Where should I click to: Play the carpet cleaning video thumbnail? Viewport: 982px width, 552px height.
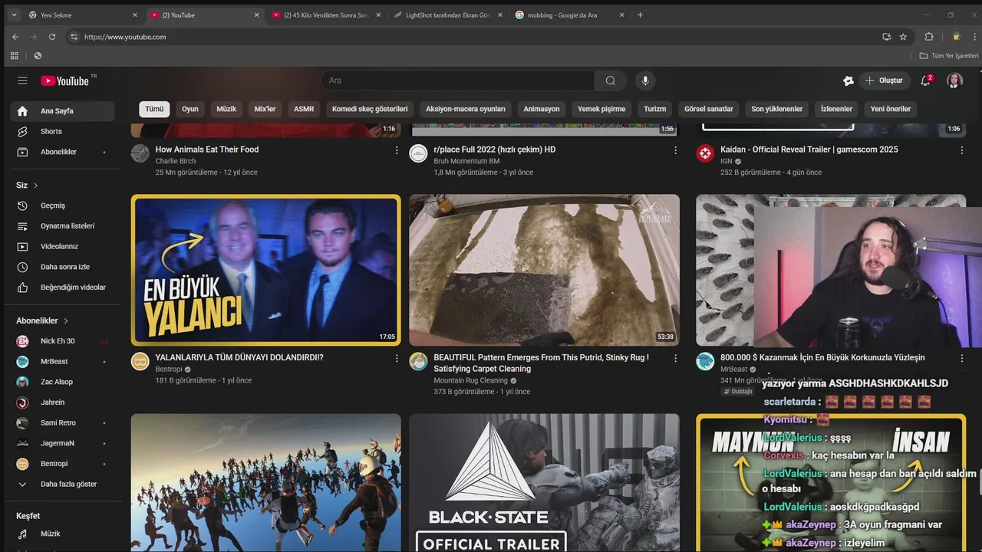coord(544,270)
